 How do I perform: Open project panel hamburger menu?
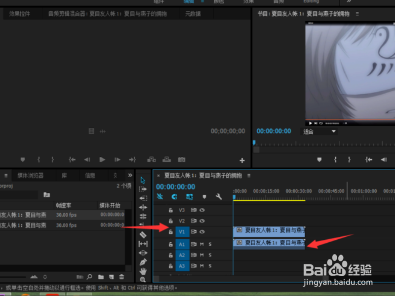[6, 176]
